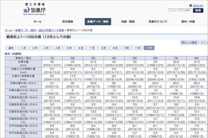Switch to the 6月 month tab
Image resolution: width=208 pixels, height=138 pixels.
[80, 48]
